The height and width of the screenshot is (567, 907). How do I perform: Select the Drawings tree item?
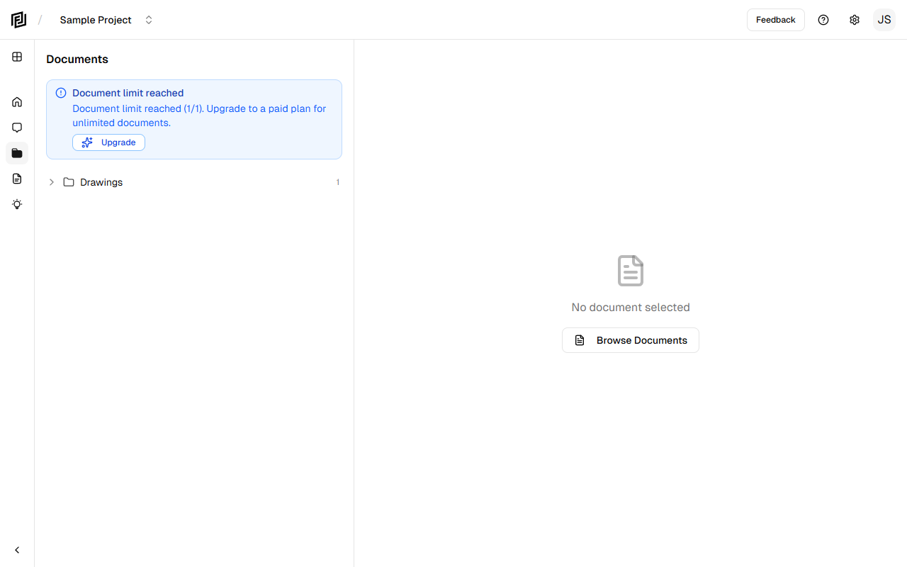tap(101, 182)
